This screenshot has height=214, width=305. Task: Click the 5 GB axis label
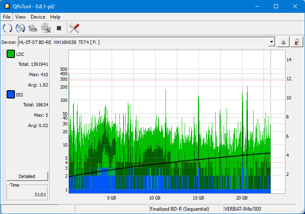[112, 198]
